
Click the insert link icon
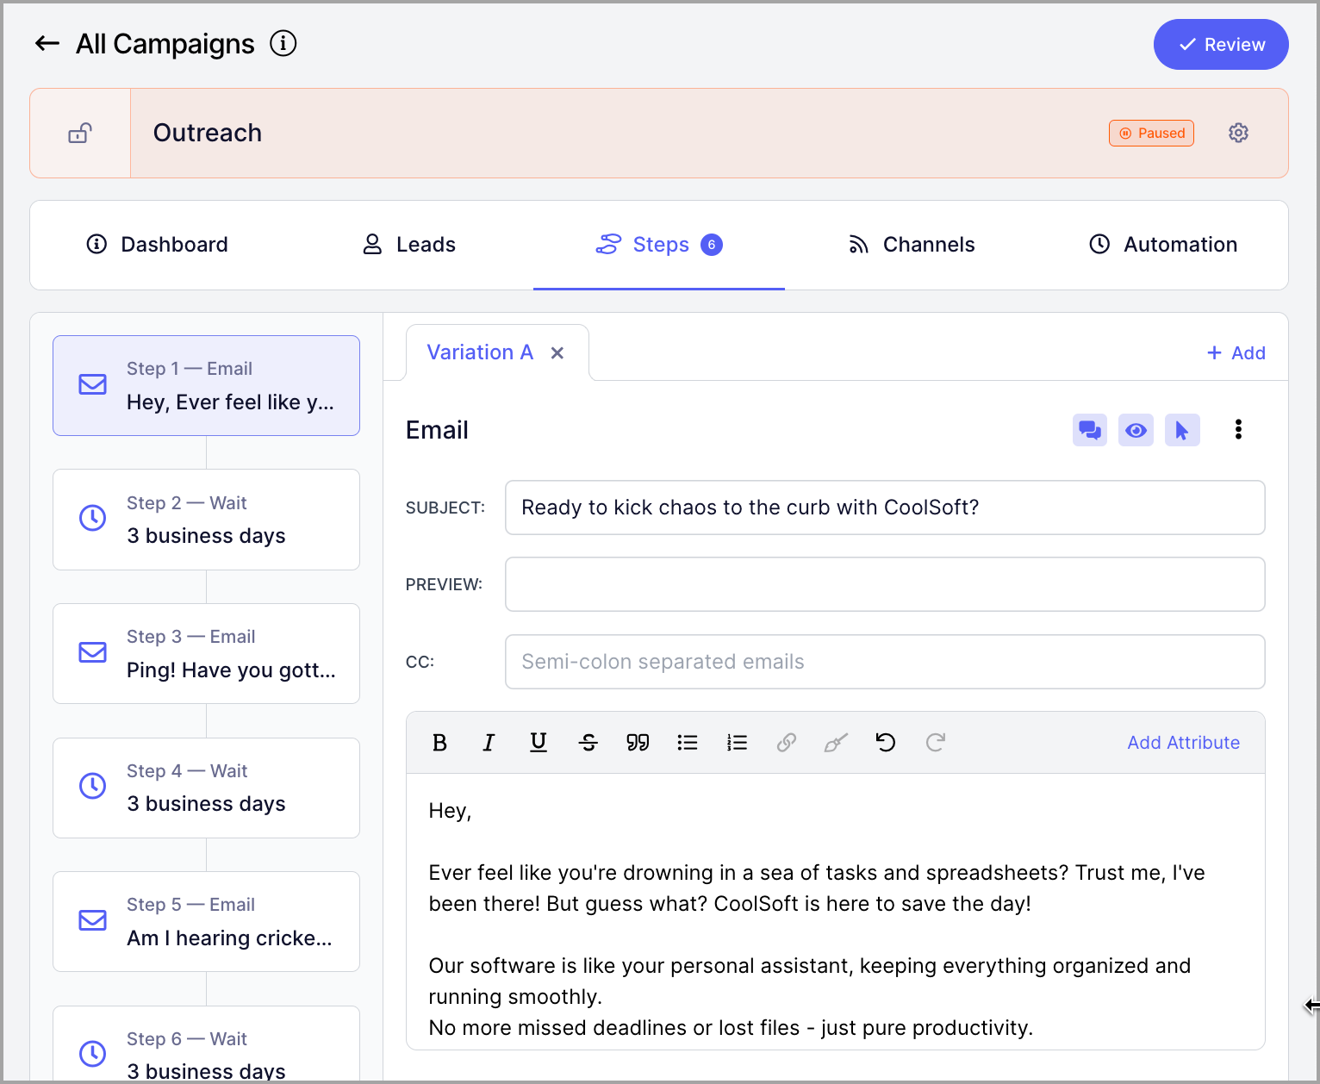point(787,743)
